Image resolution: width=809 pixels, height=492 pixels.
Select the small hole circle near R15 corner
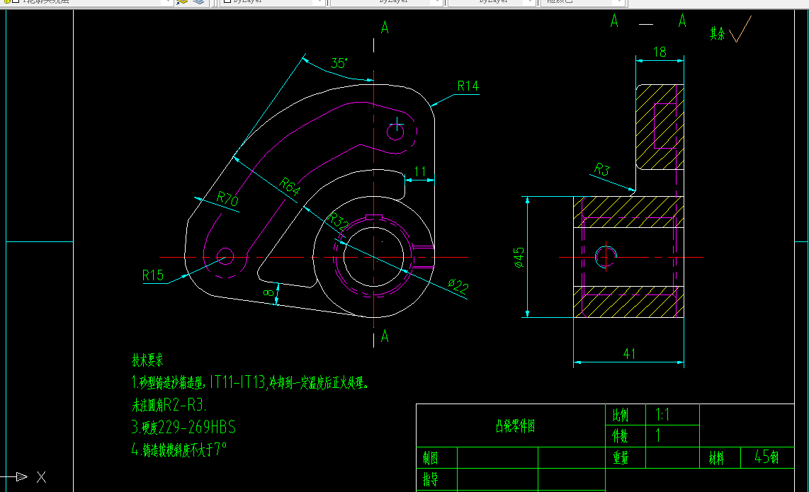coord(225,256)
